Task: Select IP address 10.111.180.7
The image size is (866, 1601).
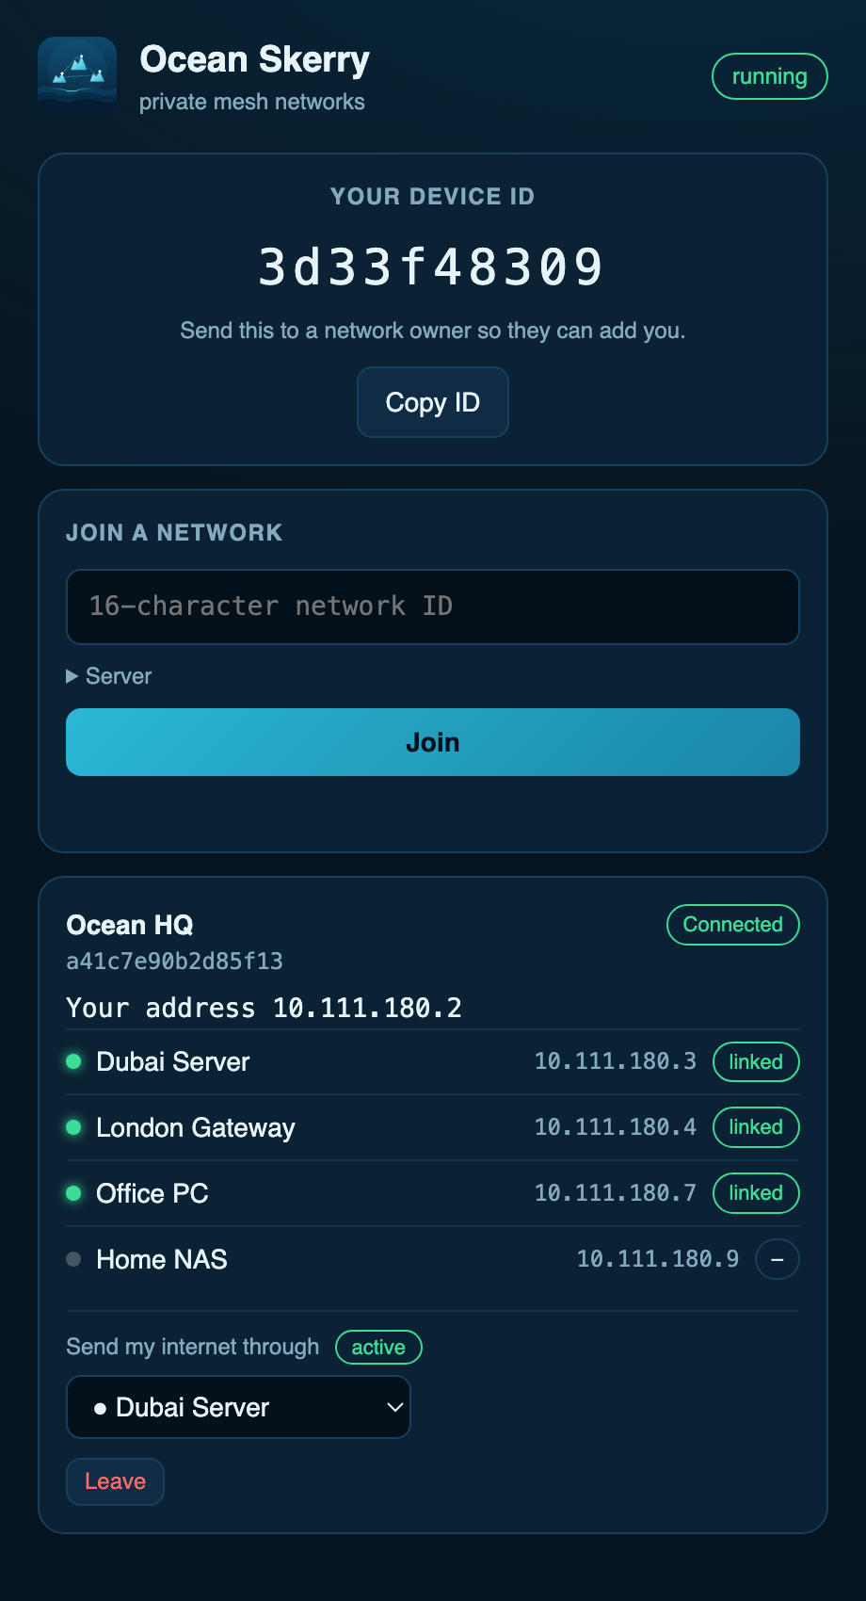Action: coord(616,1193)
